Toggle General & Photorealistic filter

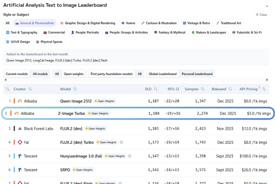35,23
